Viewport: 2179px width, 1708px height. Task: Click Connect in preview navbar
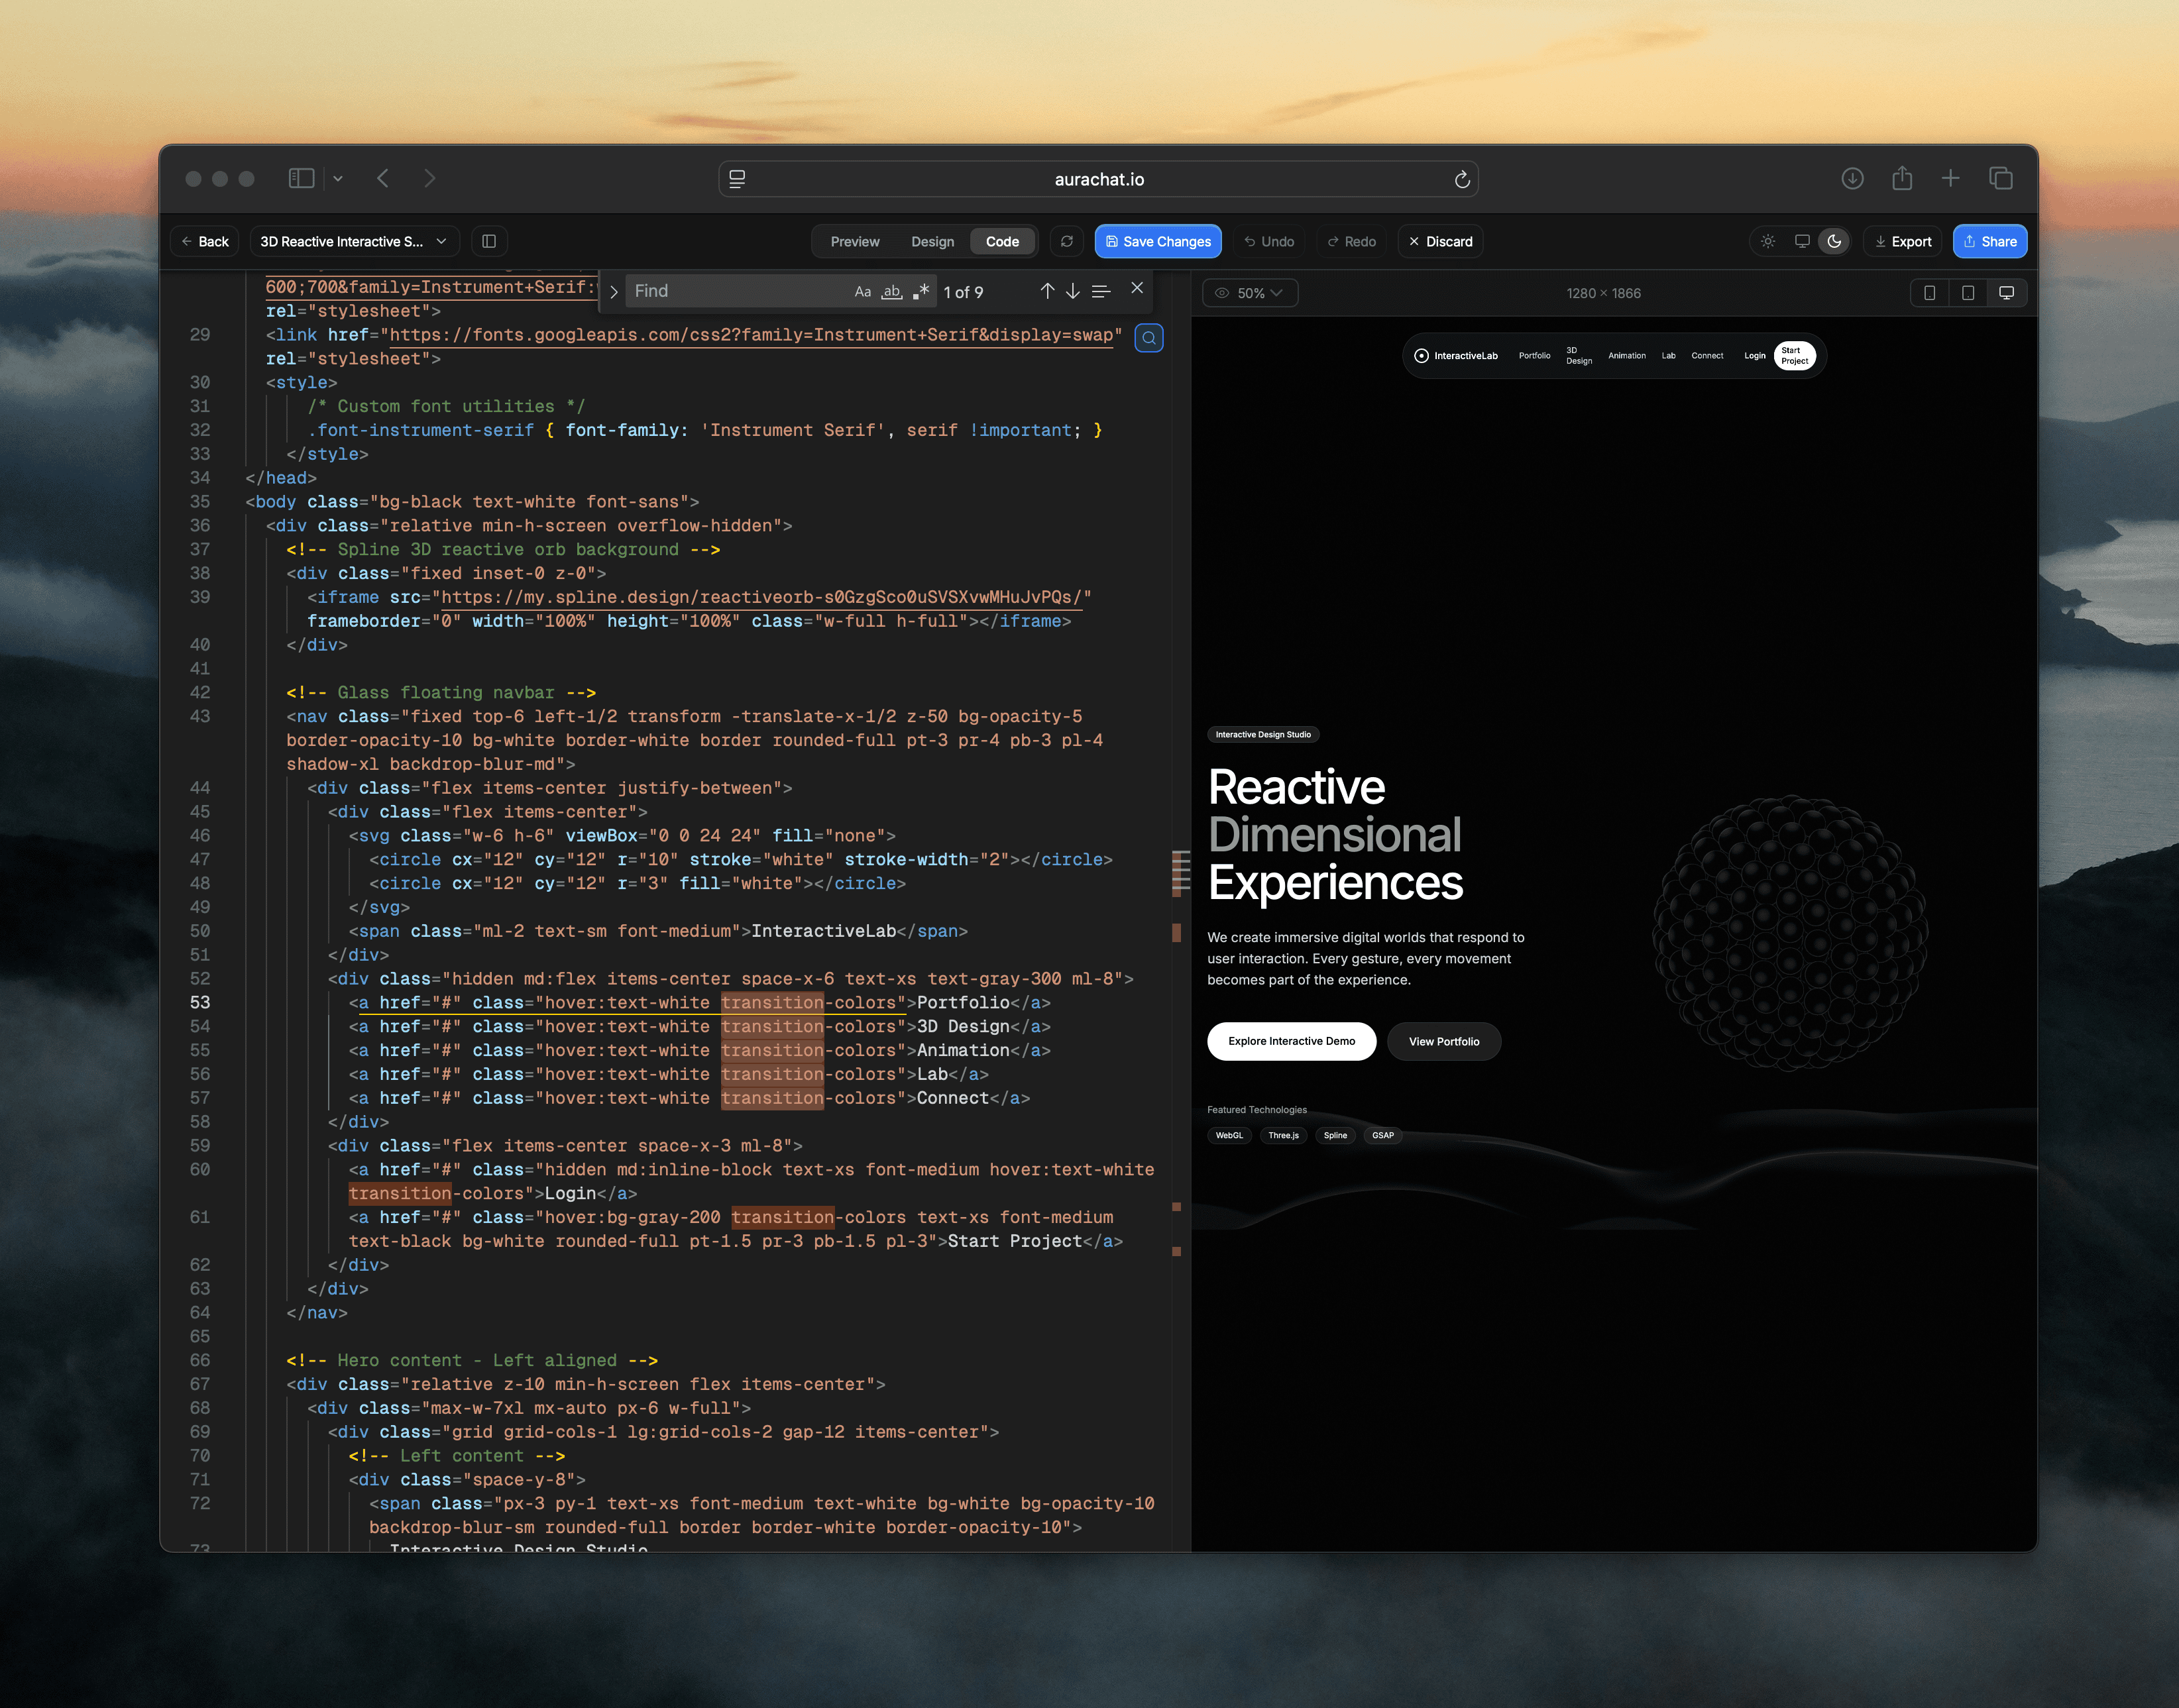pyautogui.click(x=1707, y=356)
